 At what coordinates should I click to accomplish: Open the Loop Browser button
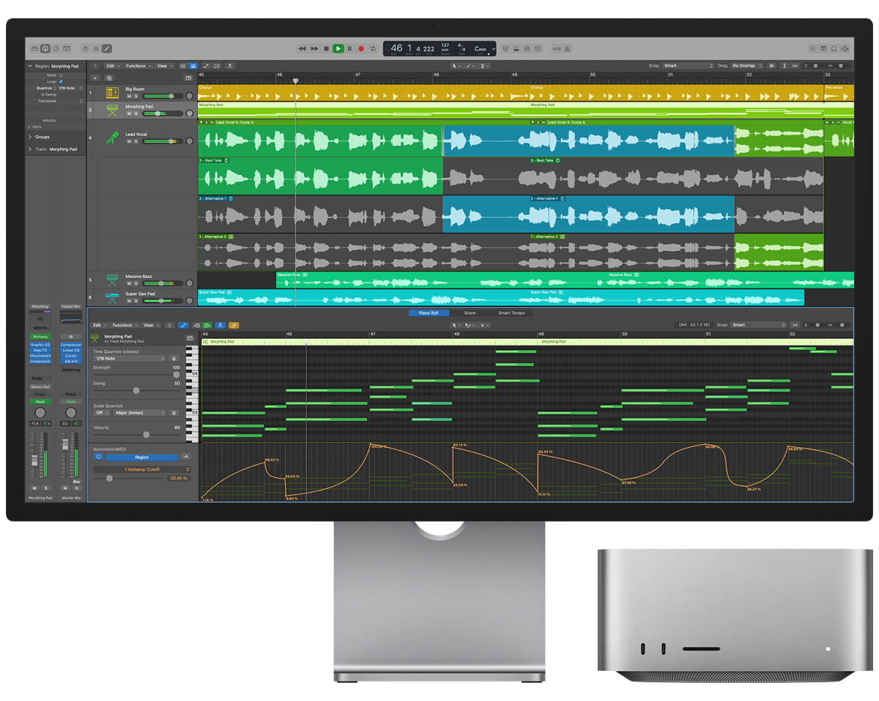(x=834, y=48)
